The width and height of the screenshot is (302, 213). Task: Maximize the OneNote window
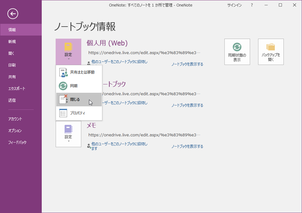pyautogui.click(x=280, y=5)
